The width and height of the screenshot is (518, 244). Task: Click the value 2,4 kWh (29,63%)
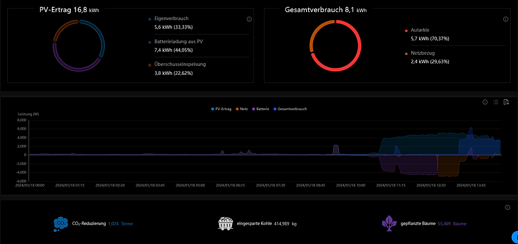pos(430,62)
